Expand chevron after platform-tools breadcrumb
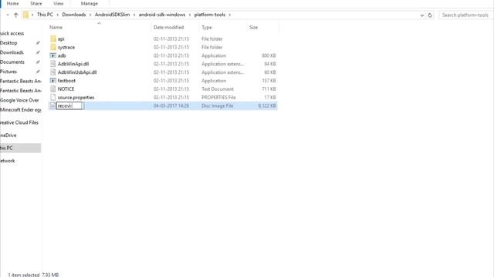The image size is (494, 277). (x=230, y=15)
